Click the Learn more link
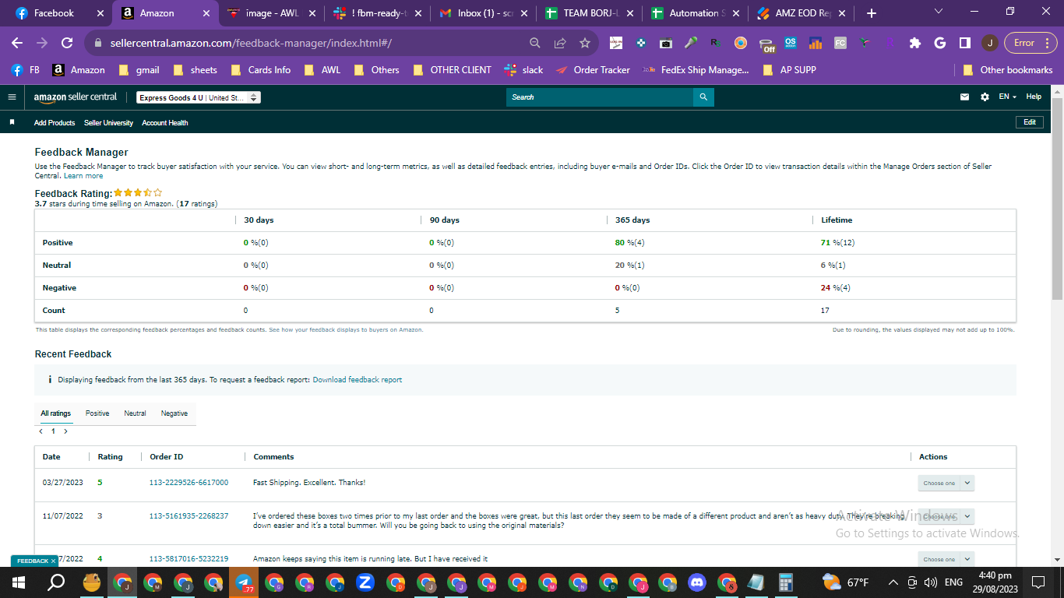This screenshot has width=1064, height=598. coord(83,176)
